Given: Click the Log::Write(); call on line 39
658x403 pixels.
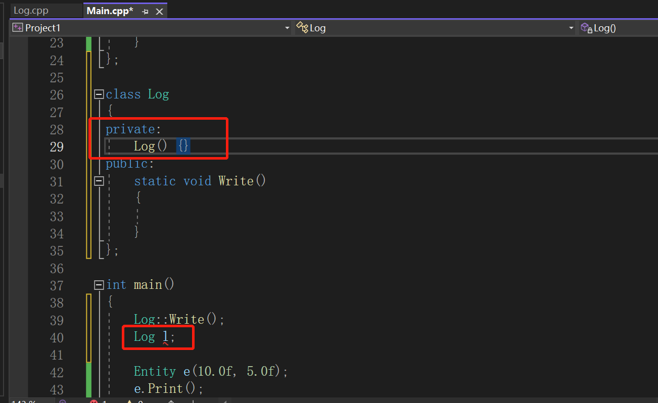Looking at the screenshot, I should pos(179,320).
